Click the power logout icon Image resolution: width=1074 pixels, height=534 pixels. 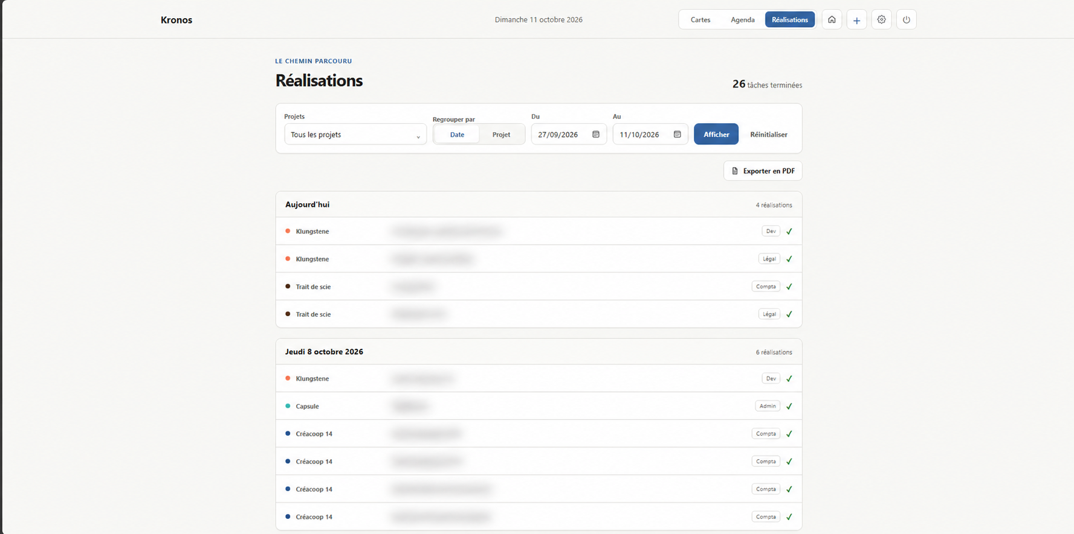tap(906, 19)
